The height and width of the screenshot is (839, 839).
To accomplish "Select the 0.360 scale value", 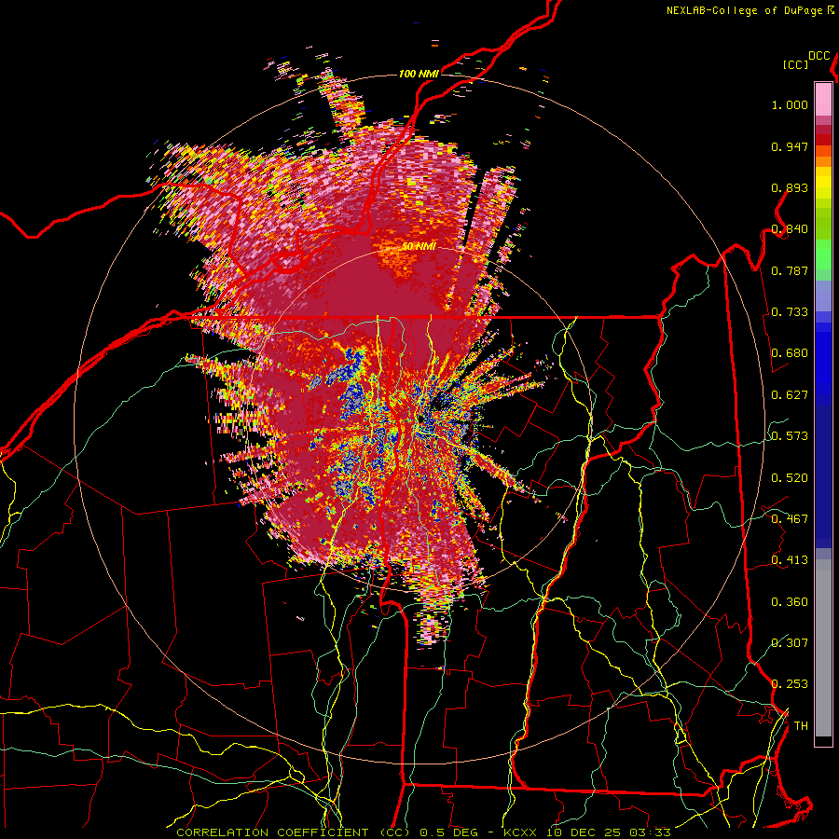I will 790,602.
